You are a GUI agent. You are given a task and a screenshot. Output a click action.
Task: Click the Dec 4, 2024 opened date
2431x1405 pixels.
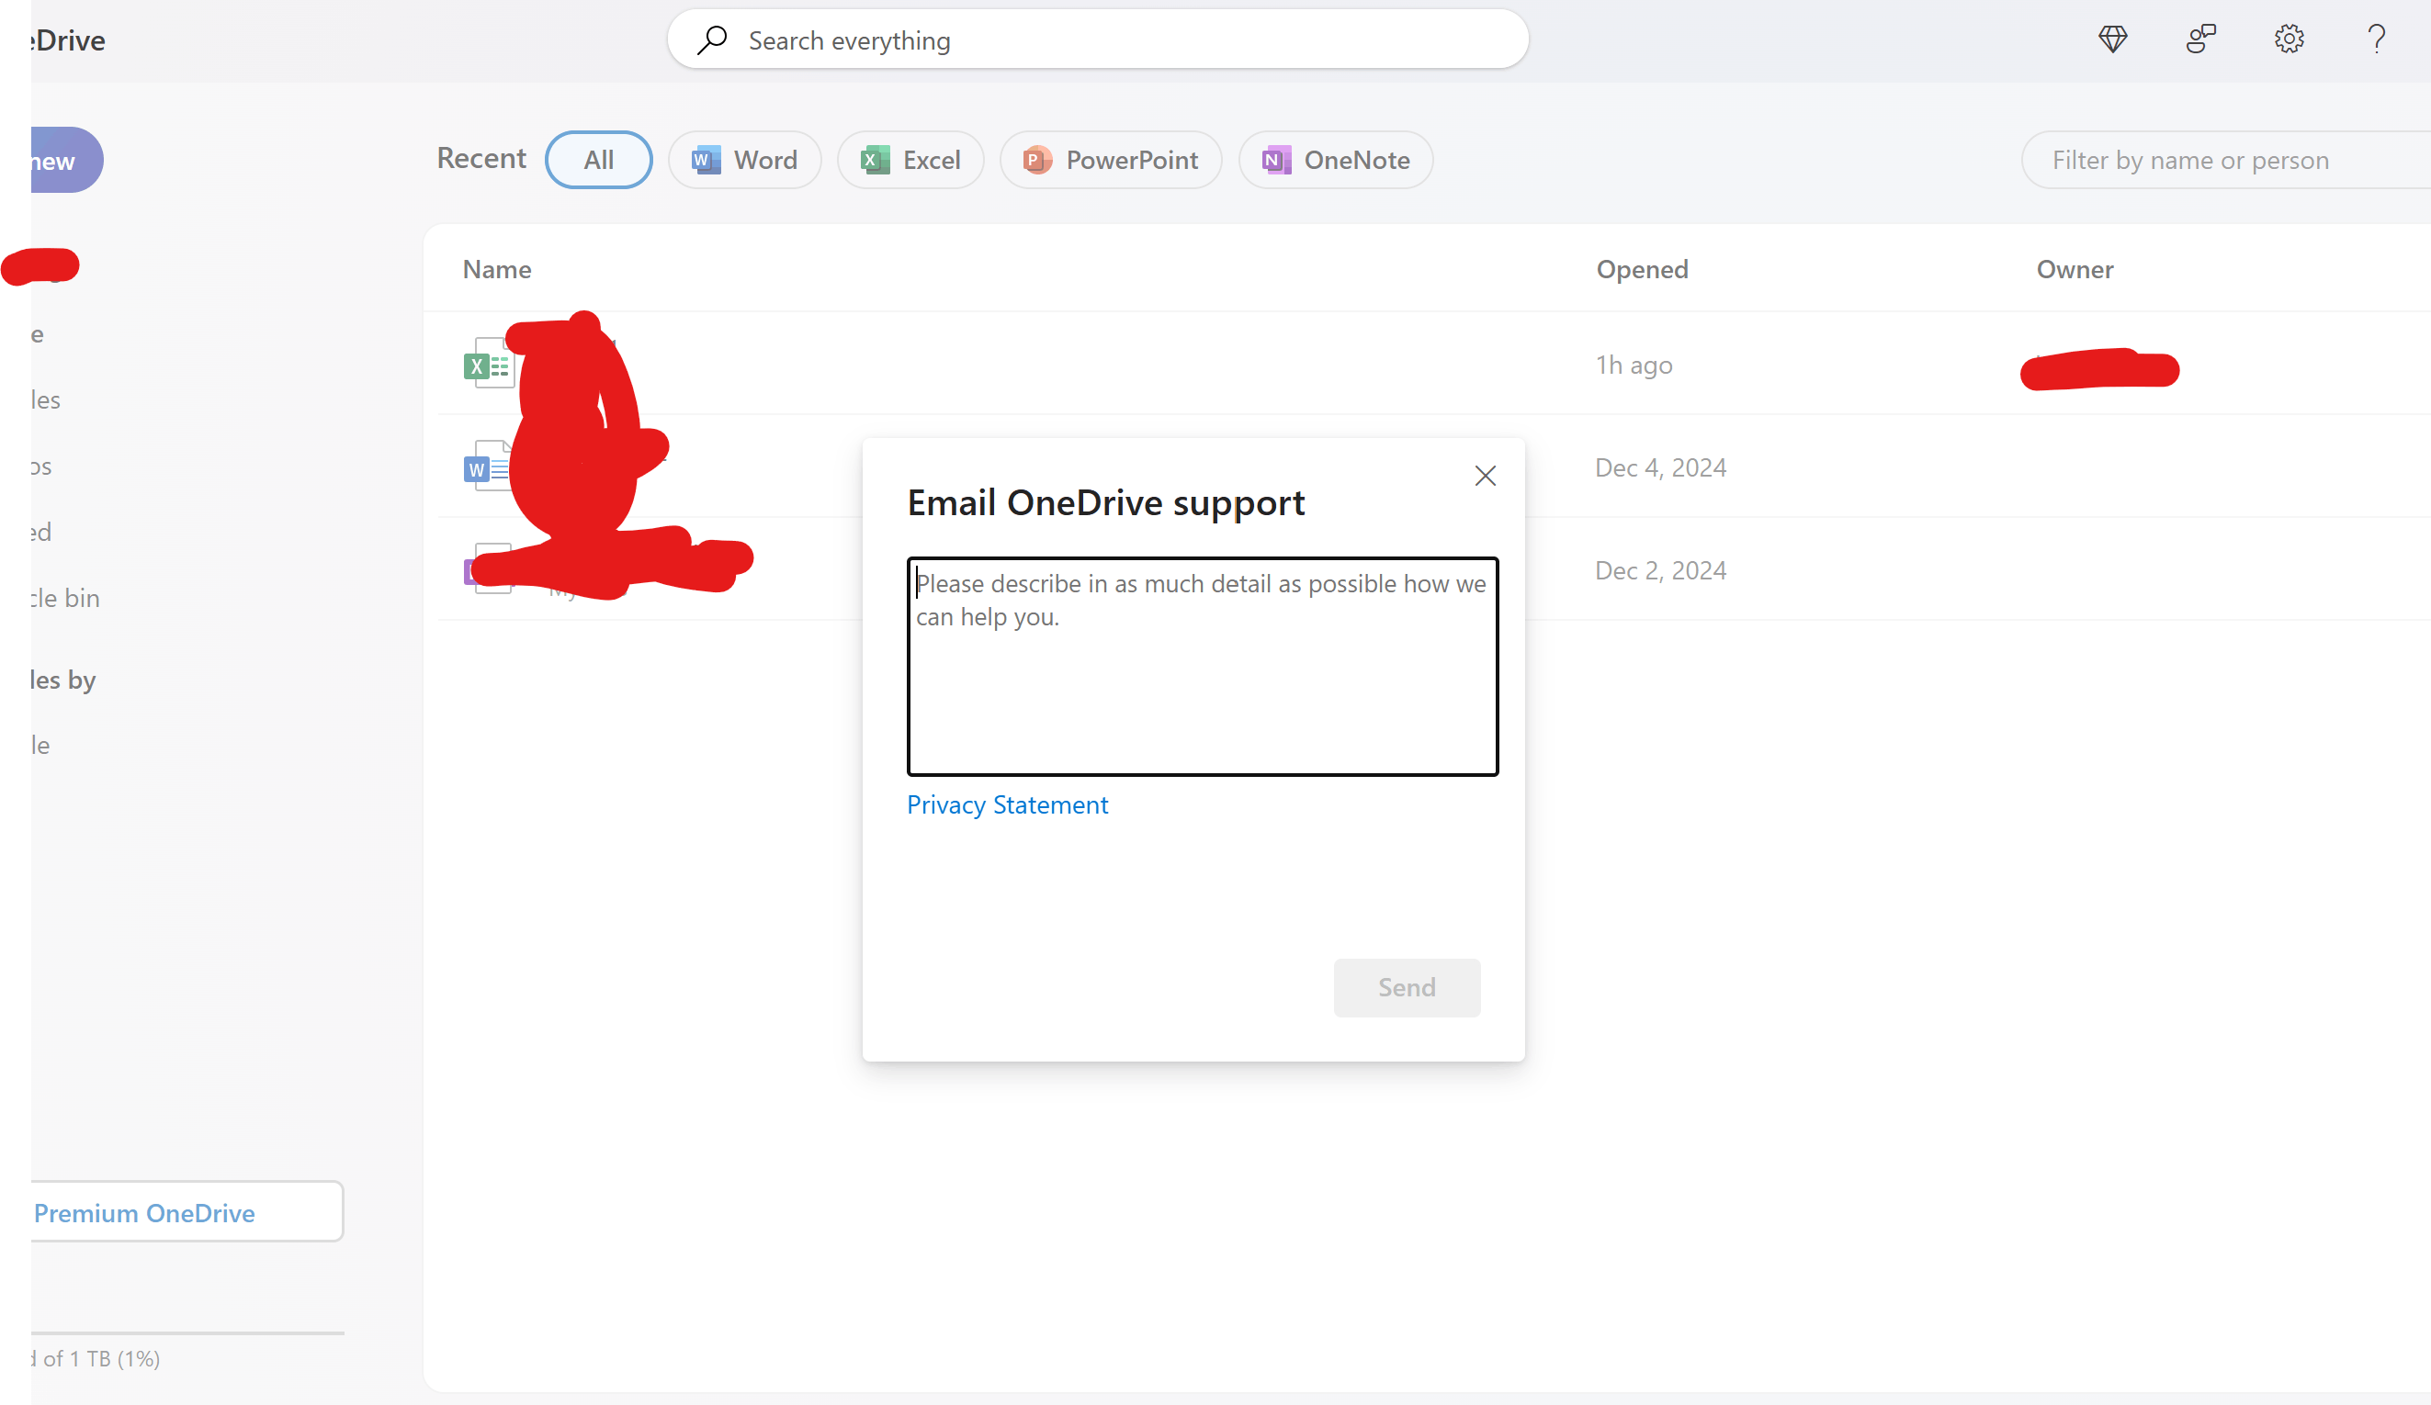[x=1660, y=466]
